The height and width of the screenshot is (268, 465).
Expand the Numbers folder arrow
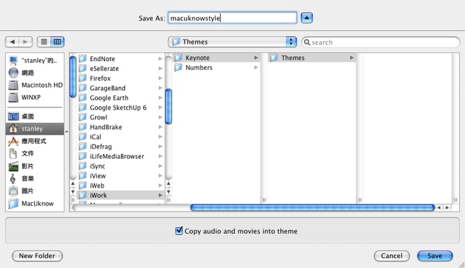pos(256,68)
